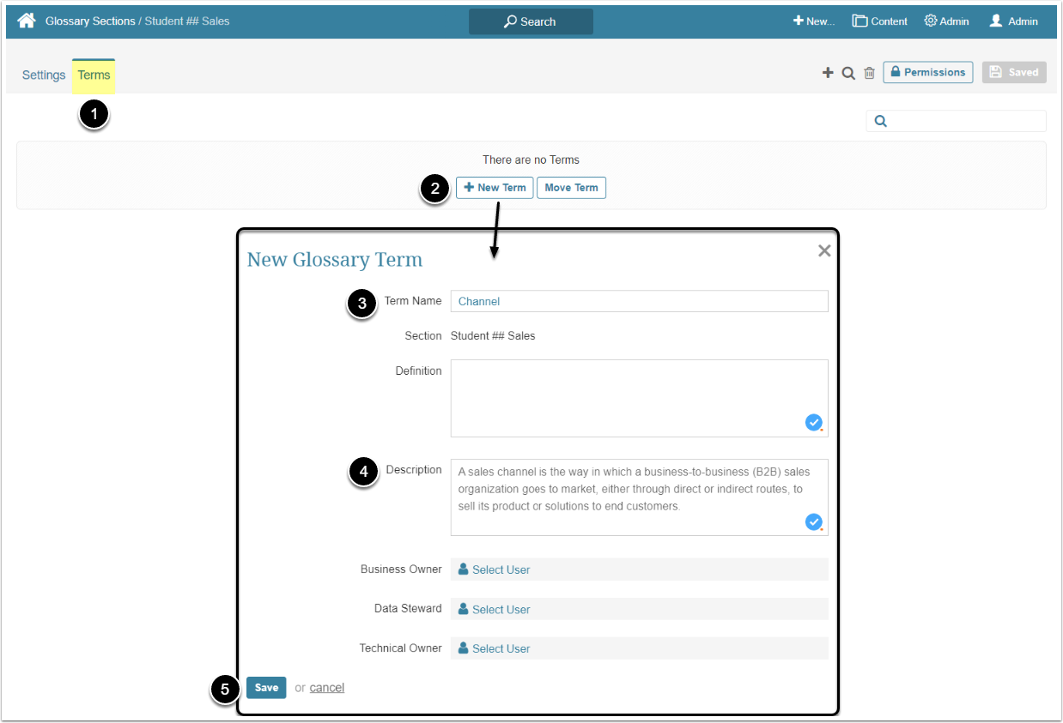Image resolution: width=1063 pixels, height=723 pixels.
Task: Click the plus add icon in toolbar
Action: 828,73
